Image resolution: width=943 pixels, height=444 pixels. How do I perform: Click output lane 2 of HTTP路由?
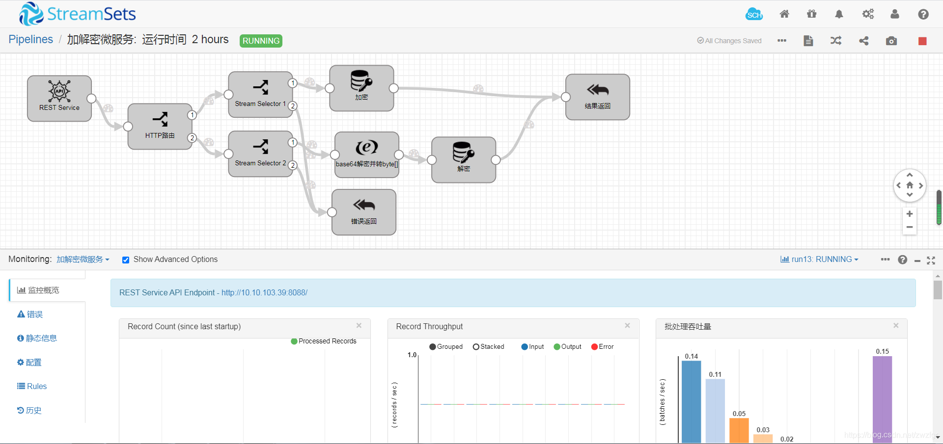point(192,138)
